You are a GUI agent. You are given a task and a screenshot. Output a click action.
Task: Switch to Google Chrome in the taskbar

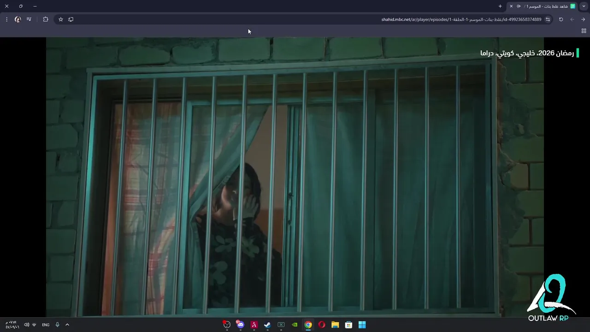click(x=308, y=325)
